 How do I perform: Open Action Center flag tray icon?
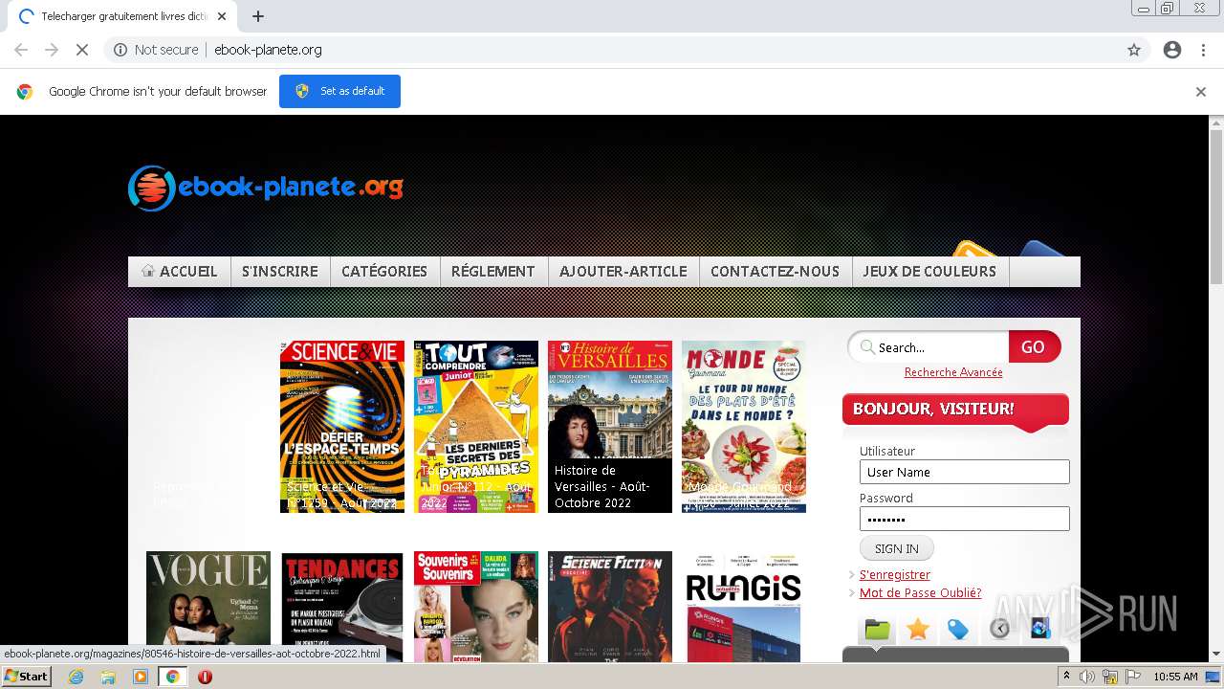1133,677
